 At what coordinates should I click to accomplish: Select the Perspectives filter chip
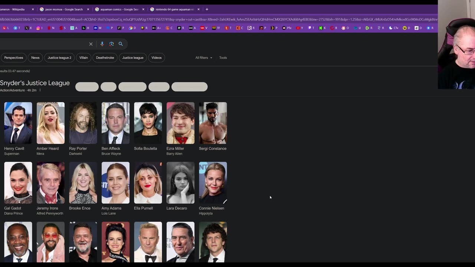coord(14,57)
